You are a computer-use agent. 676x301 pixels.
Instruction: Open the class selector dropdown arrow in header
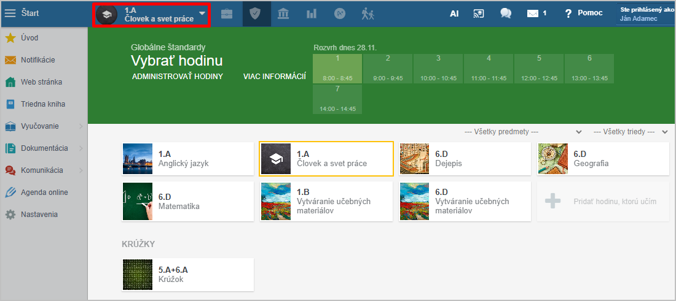(x=202, y=14)
